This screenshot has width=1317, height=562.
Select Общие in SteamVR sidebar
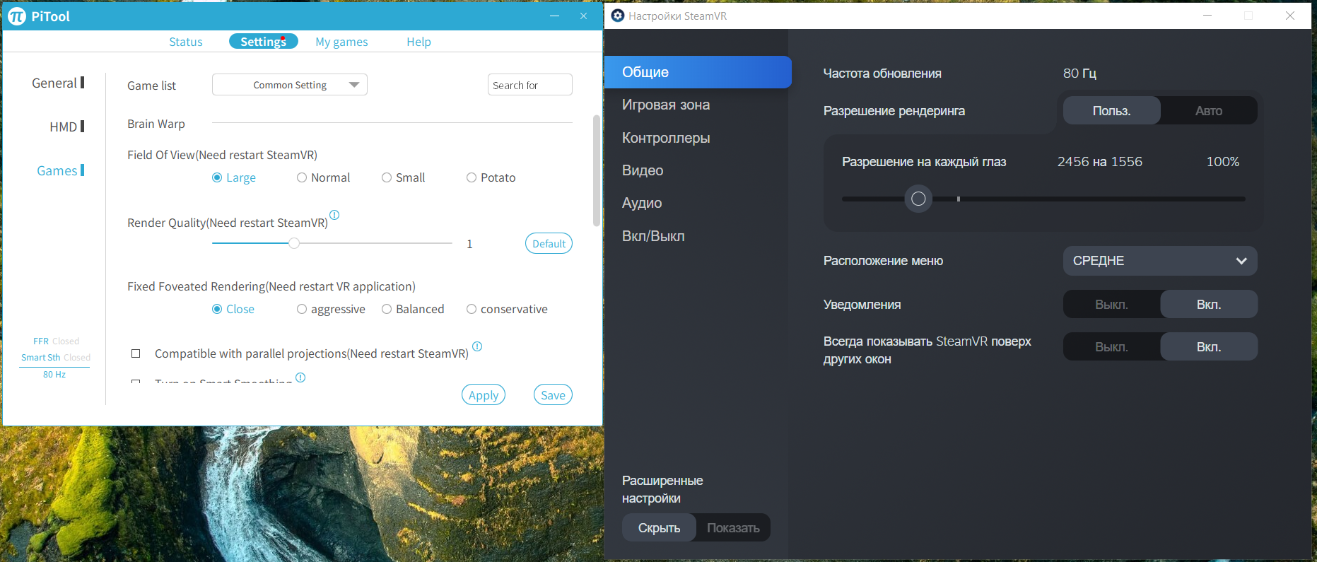tap(698, 72)
